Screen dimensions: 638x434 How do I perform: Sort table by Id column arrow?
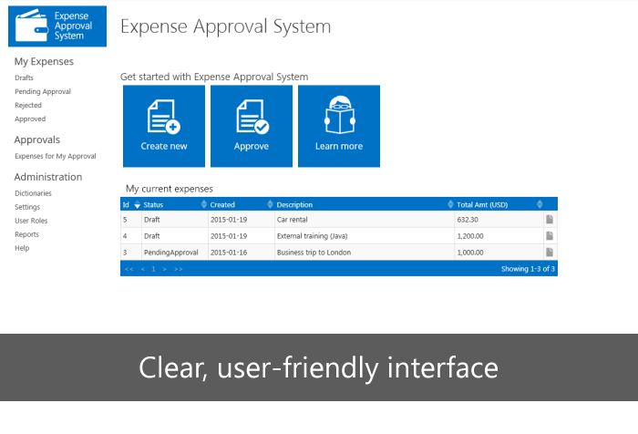[x=137, y=204]
